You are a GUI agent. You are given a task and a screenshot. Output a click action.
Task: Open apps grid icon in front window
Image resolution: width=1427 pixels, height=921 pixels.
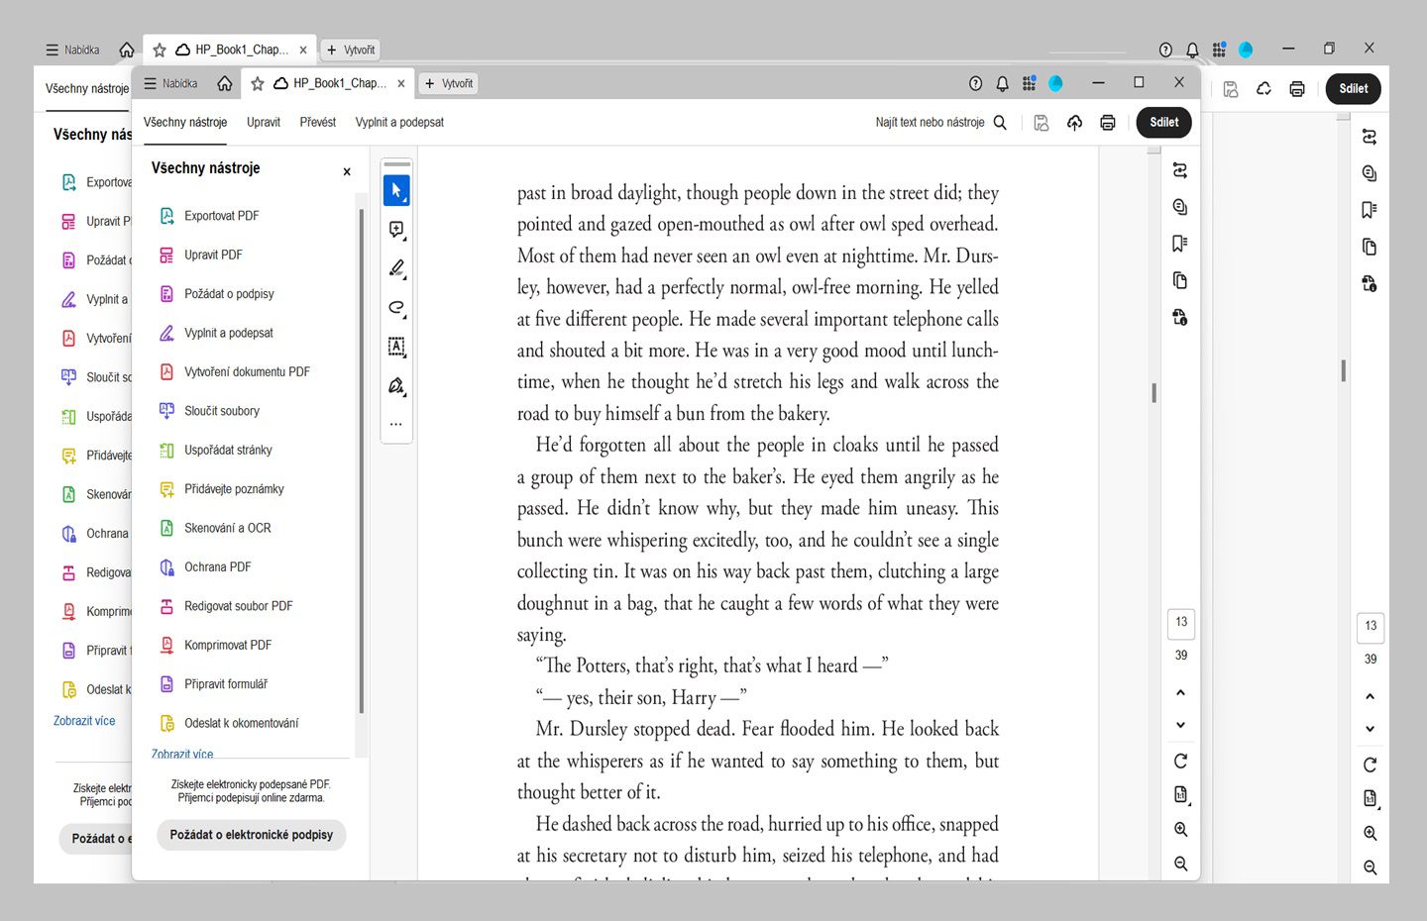pos(1029,83)
